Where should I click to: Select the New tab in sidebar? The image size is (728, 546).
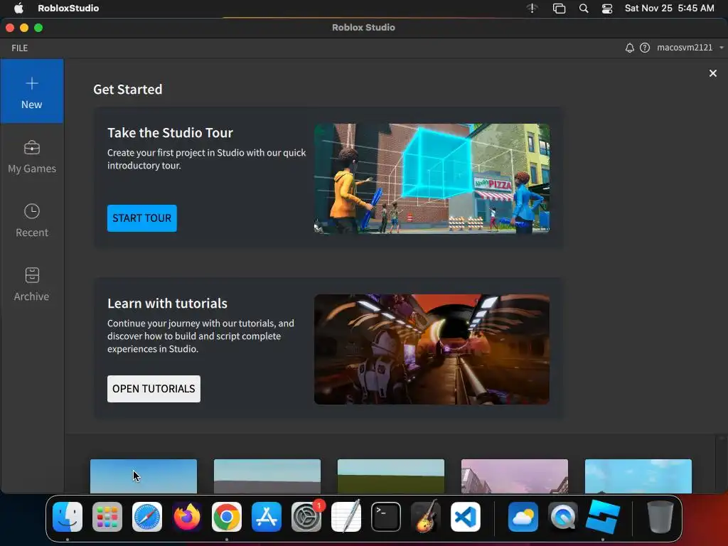tap(31, 92)
